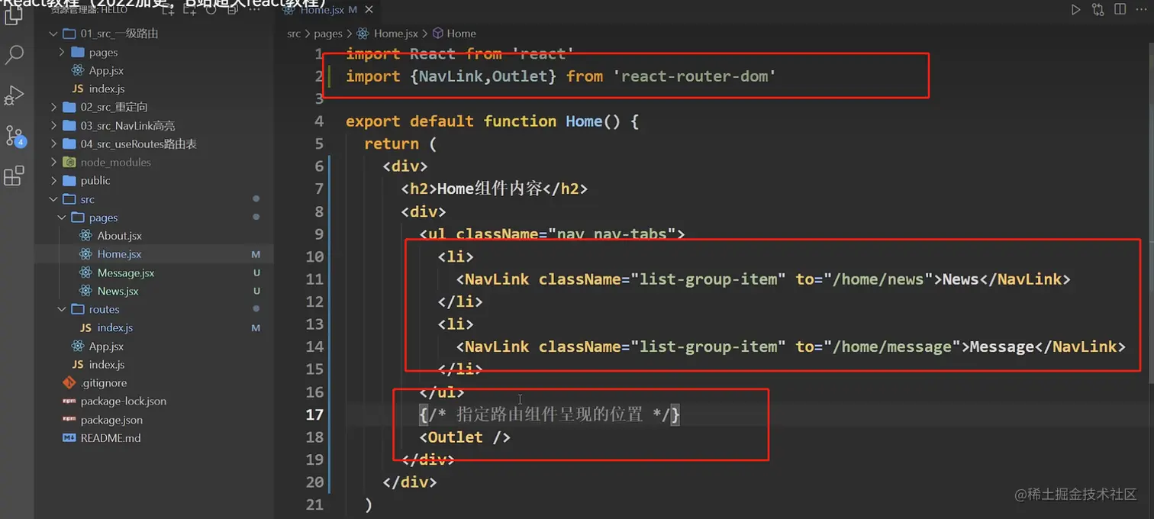
Task: Click the h2 Home组件内容 text on line 7
Action: (x=489, y=189)
